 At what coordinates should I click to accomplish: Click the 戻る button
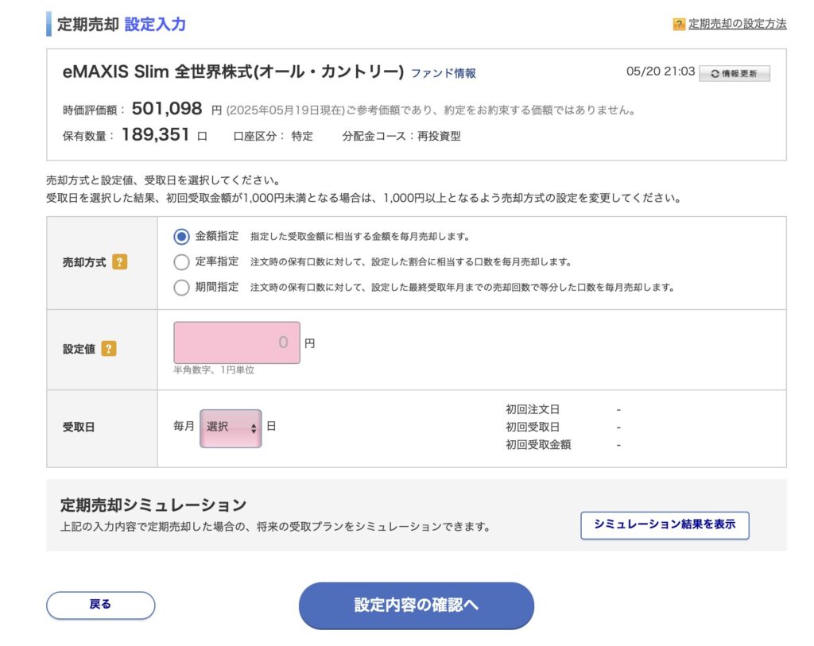pos(101,605)
